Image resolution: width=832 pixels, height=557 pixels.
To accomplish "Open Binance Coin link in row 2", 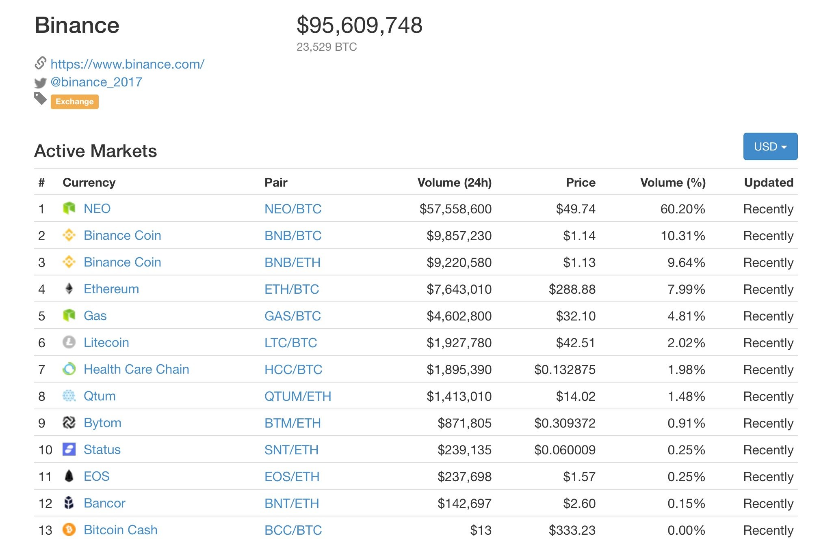I will (122, 235).
